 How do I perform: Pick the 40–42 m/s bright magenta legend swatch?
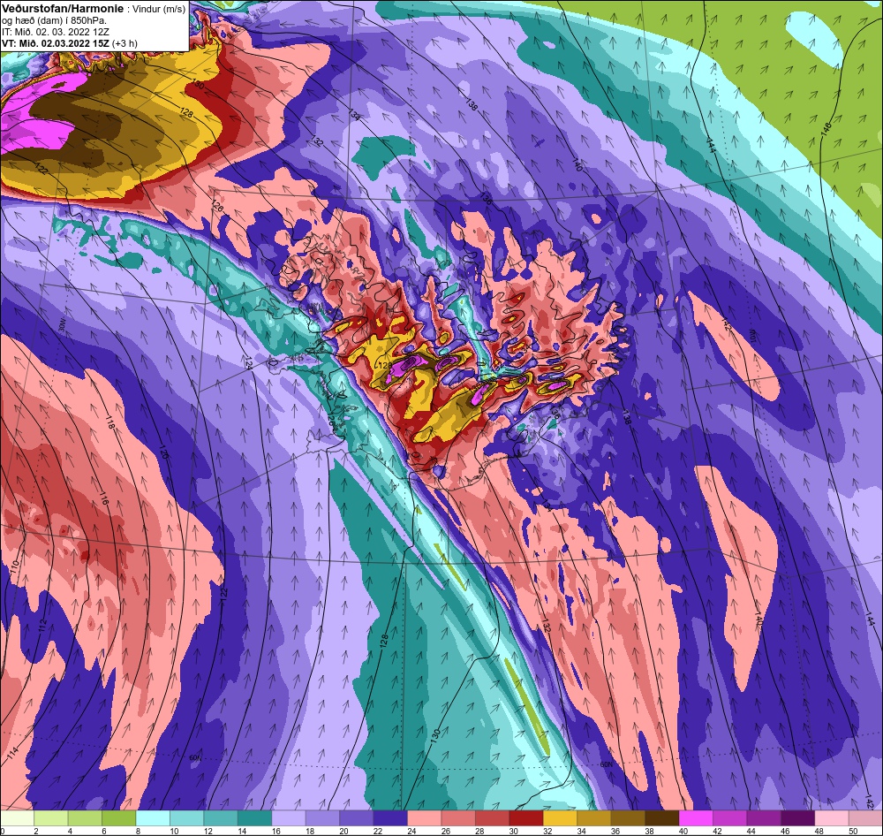click(696, 818)
